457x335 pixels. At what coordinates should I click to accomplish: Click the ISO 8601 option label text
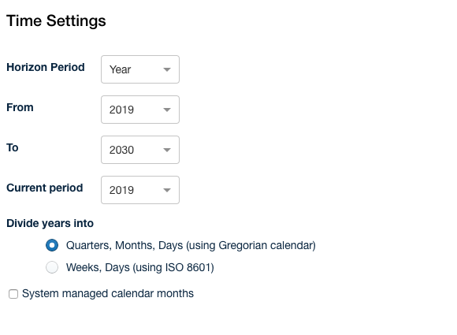pyautogui.click(x=140, y=268)
